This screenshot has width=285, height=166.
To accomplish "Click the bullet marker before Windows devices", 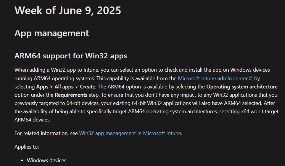I will pos(22,160).
